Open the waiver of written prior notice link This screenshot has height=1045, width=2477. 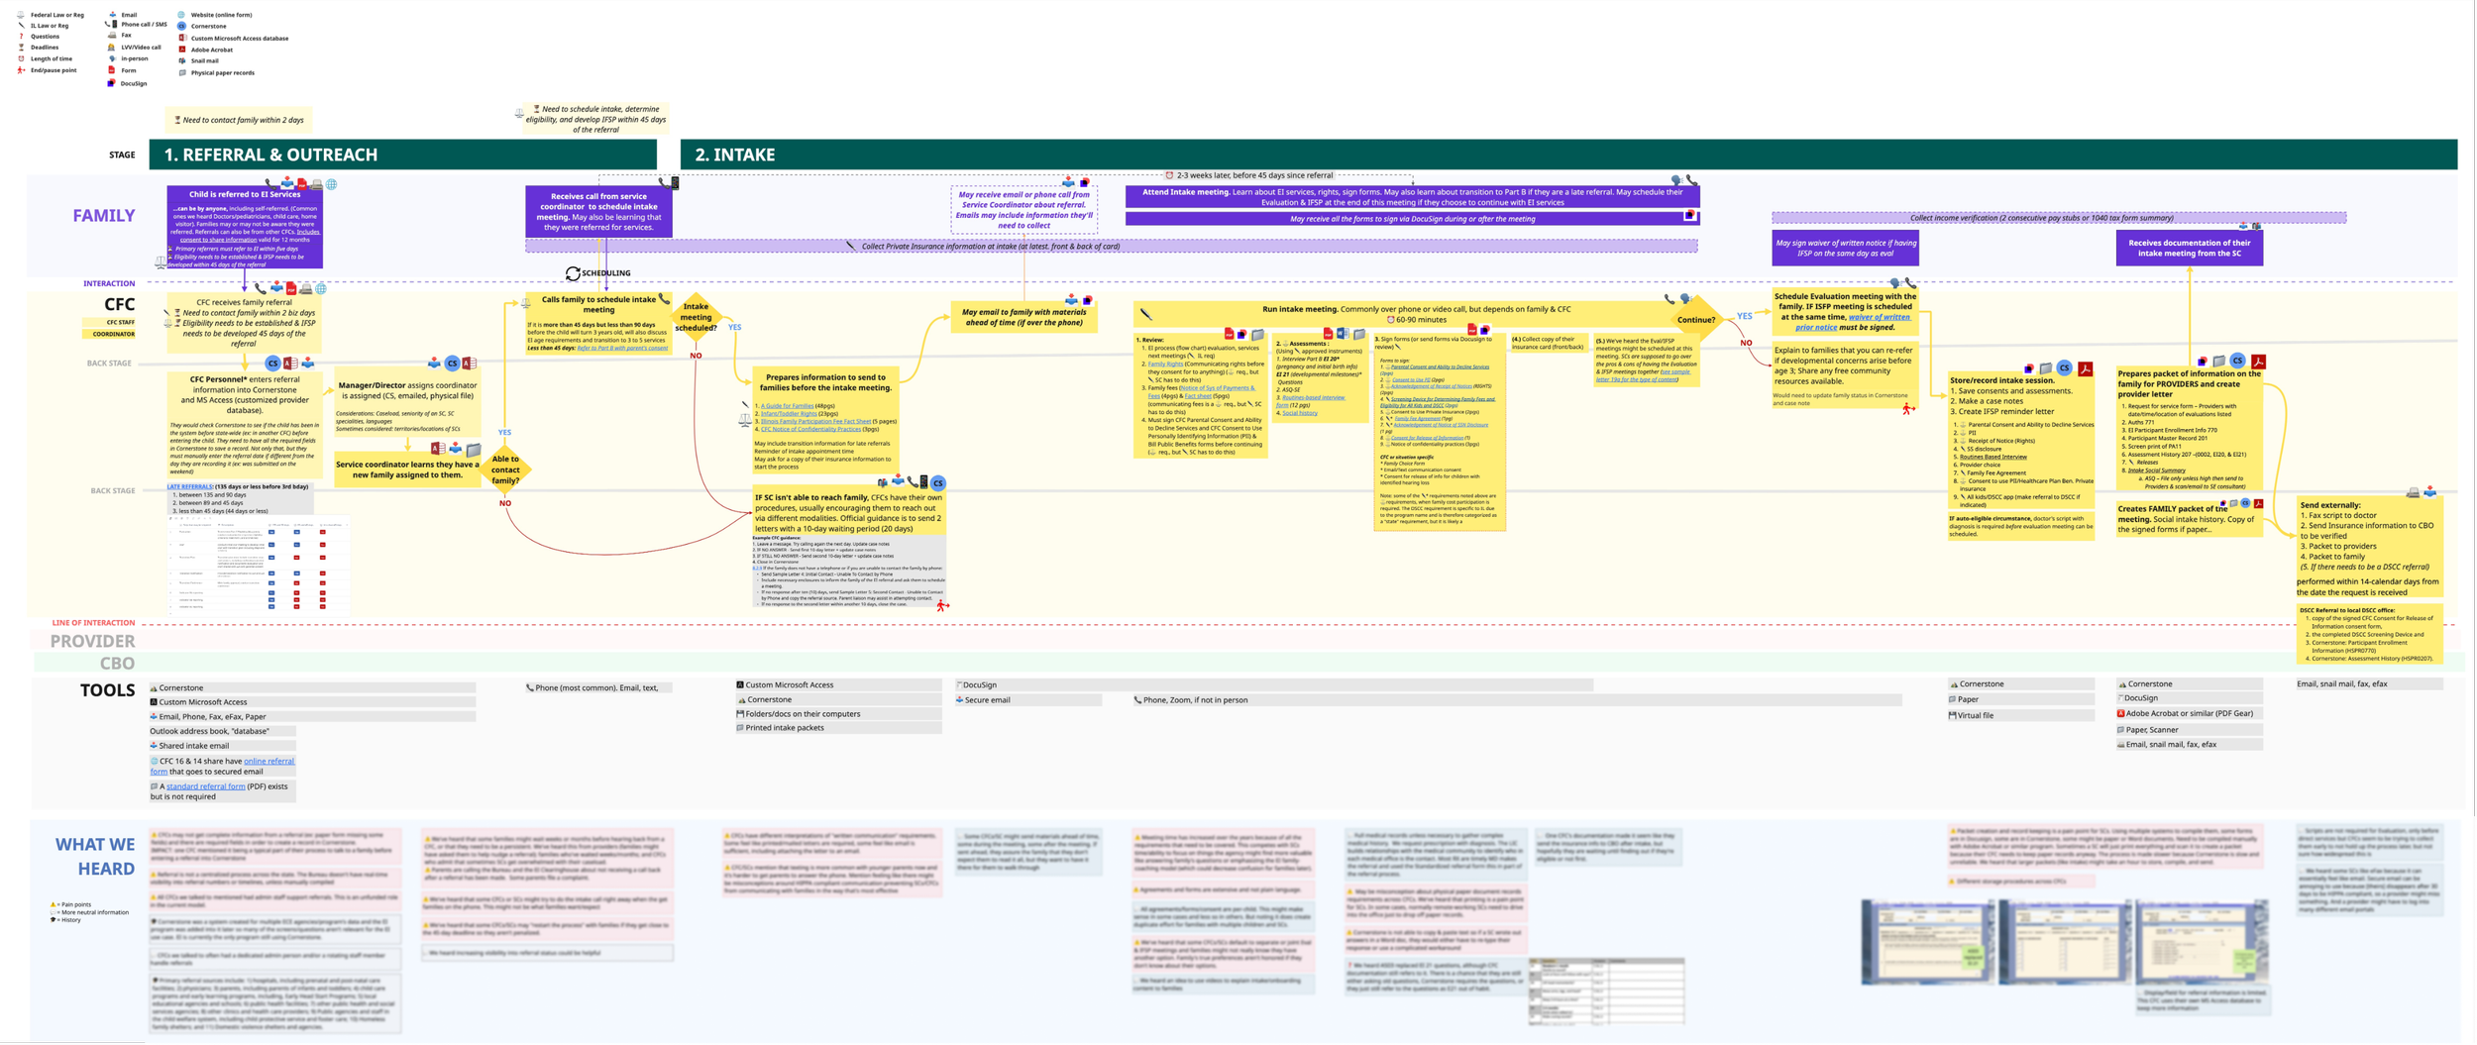(1879, 317)
